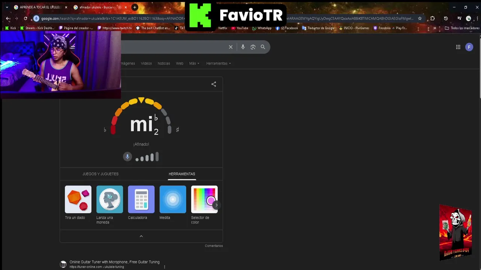Bookmark this page with star icon

click(x=420, y=18)
